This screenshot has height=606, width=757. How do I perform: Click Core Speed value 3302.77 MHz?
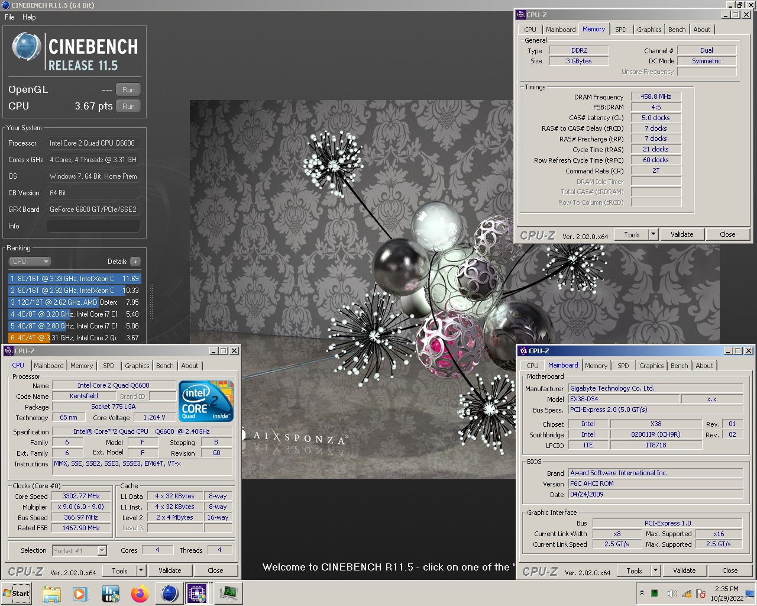click(x=81, y=496)
